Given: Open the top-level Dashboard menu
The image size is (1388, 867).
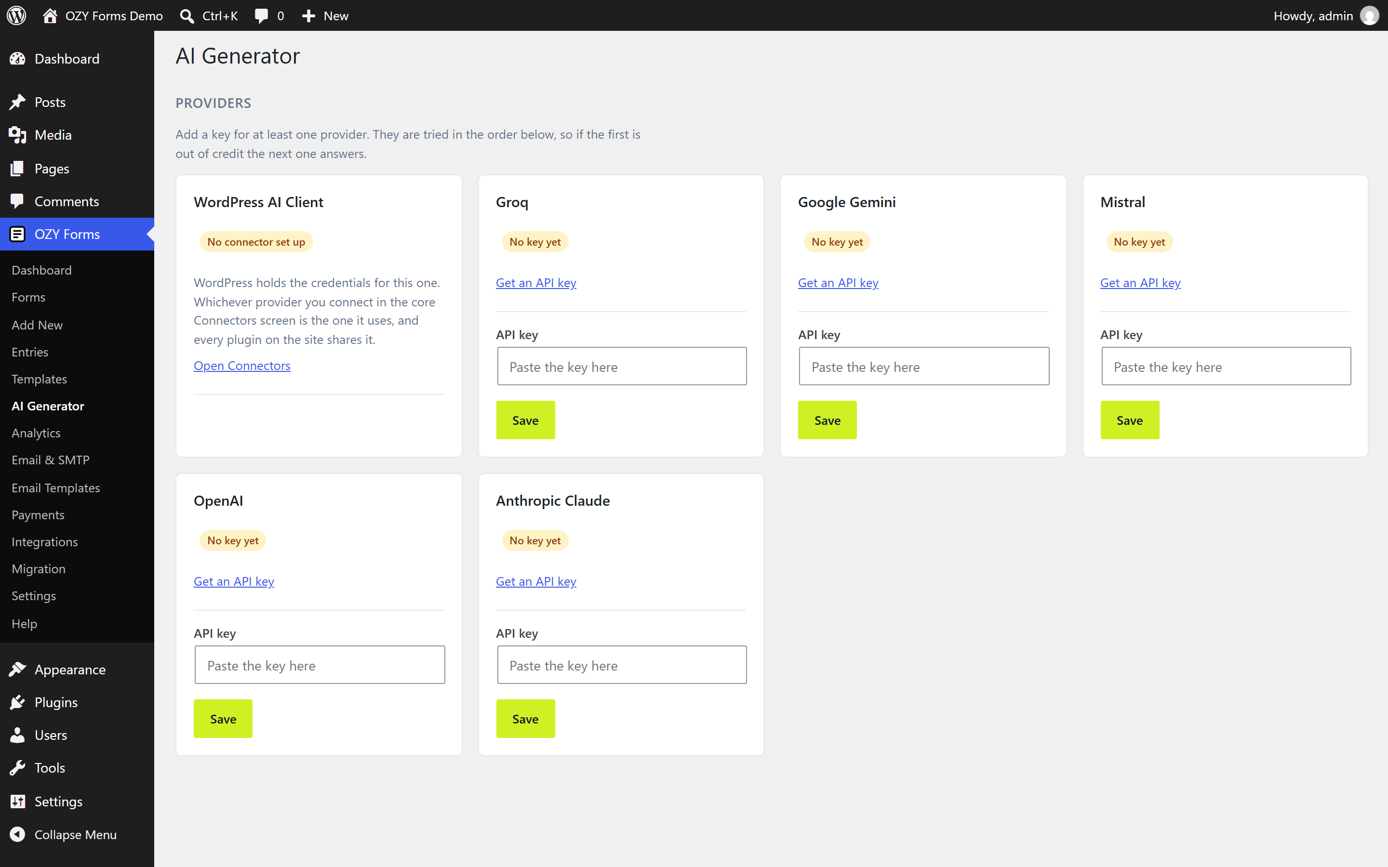Looking at the screenshot, I should (x=77, y=58).
